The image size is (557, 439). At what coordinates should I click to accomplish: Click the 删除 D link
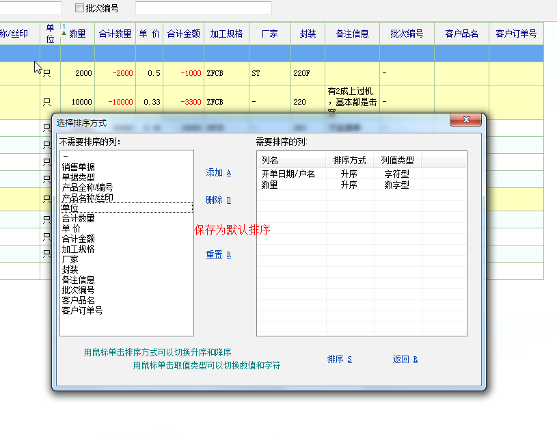pos(219,200)
